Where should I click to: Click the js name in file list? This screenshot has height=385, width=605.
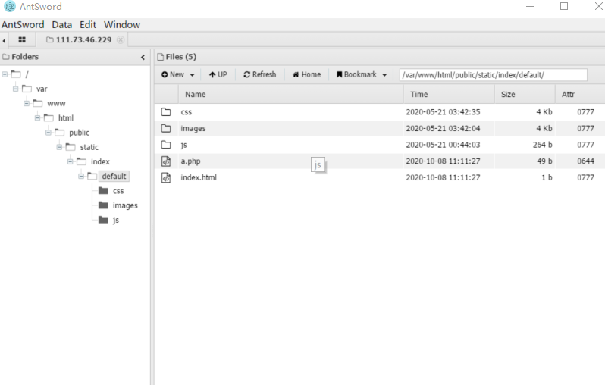(183, 145)
